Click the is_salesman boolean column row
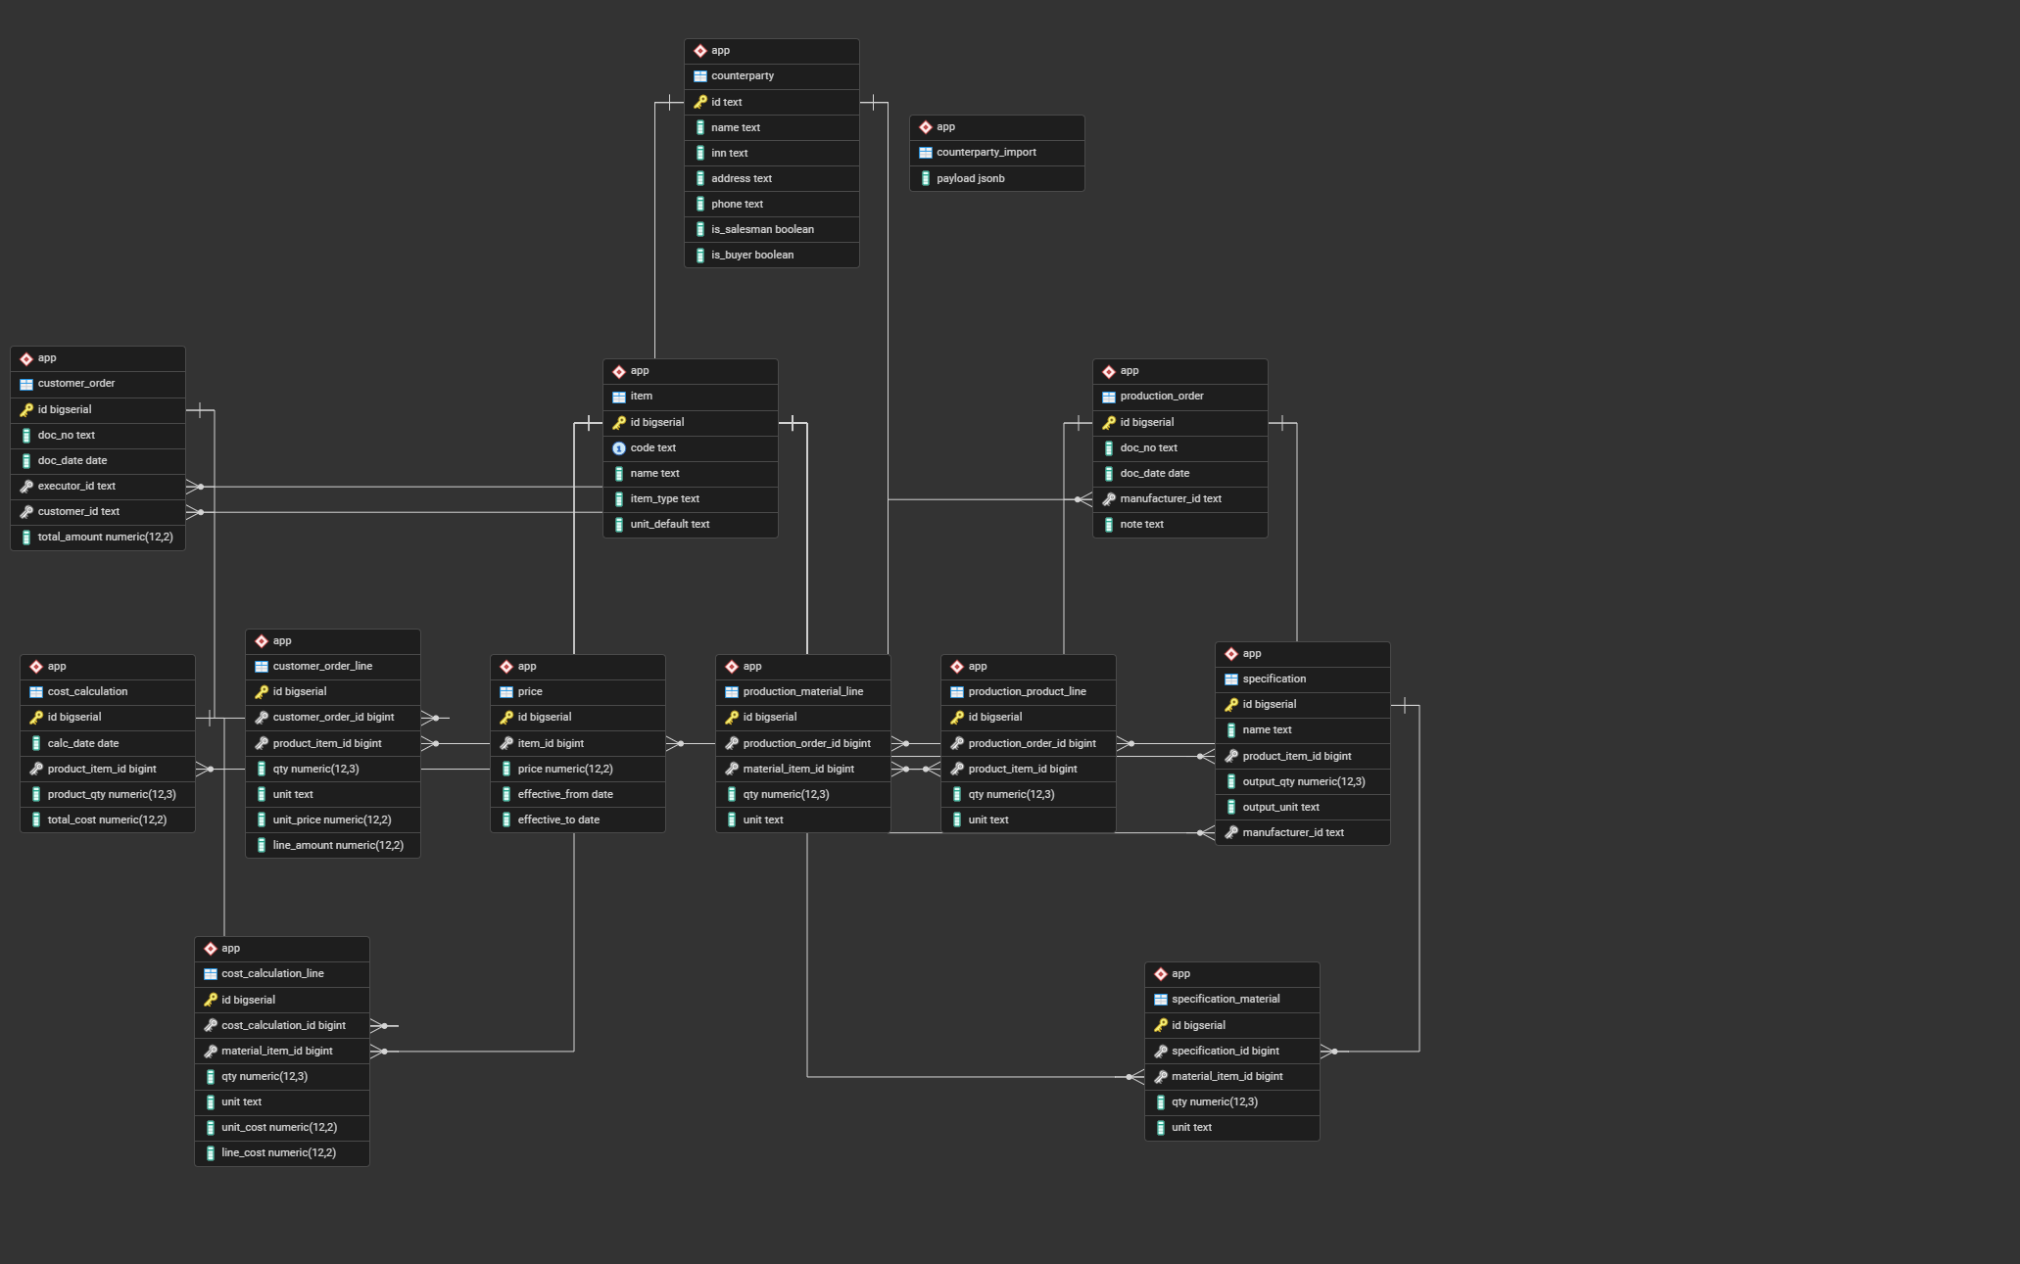This screenshot has width=2020, height=1264. click(762, 230)
